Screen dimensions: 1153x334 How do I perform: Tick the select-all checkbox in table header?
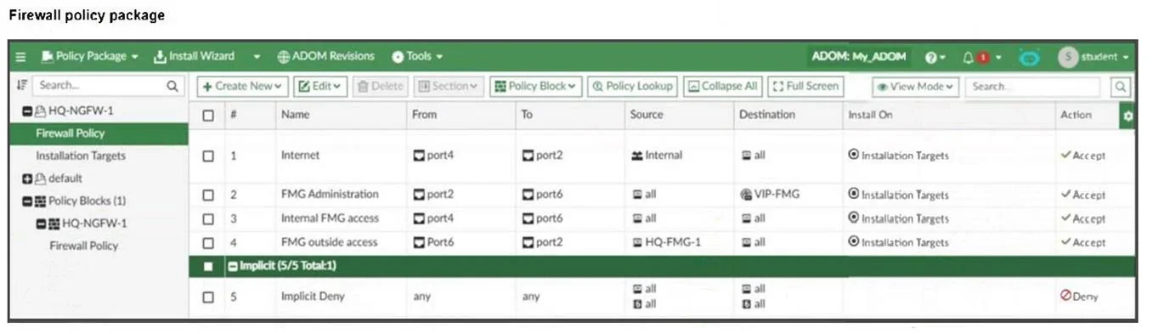point(208,116)
